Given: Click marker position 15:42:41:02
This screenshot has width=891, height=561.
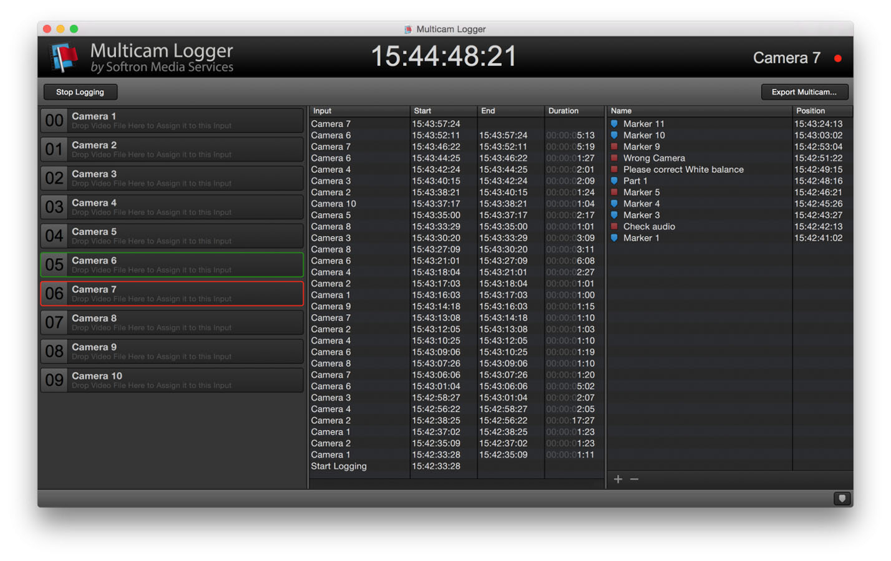Looking at the screenshot, I should pos(818,238).
